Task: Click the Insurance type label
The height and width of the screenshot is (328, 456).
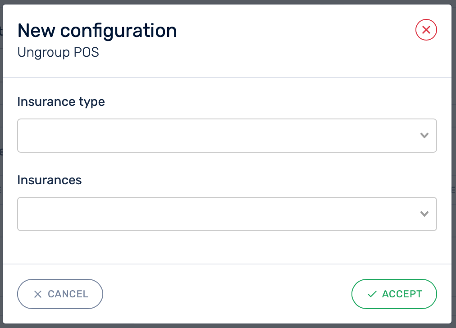Action: 61,102
